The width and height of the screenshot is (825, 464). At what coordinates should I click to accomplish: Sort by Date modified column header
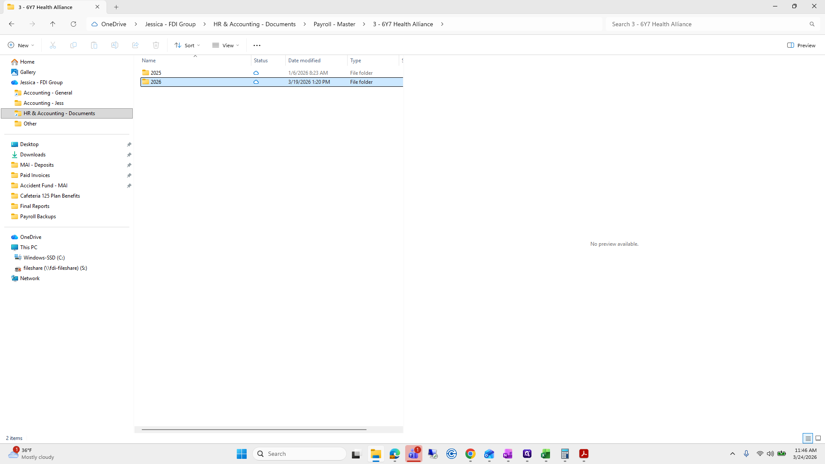[304, 61]
